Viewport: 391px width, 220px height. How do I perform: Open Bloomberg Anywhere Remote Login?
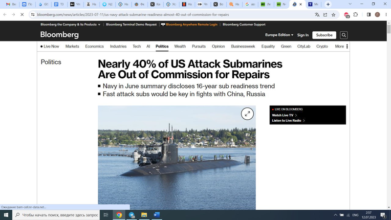pyautogui.click(x=189, y=24)
